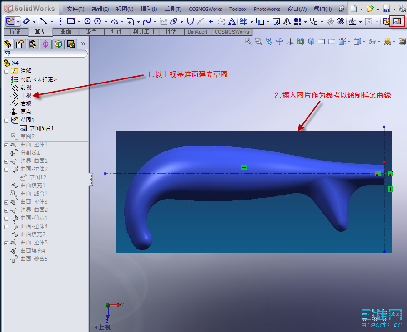This screenshot has width=407, height=332.
Task: Open the PropertyManager panel tab
Action: click(20, 44)
